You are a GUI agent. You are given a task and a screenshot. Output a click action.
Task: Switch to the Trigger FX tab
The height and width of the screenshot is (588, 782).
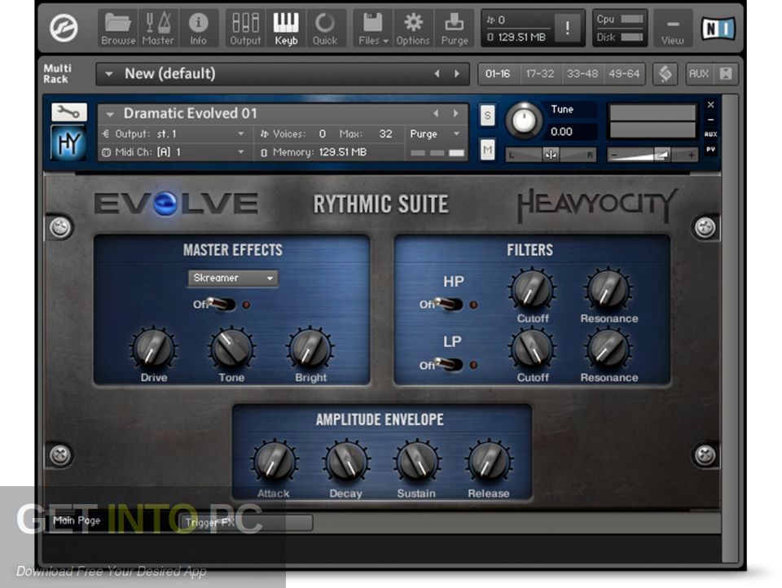pyautogui.click(x=246, y=522)
